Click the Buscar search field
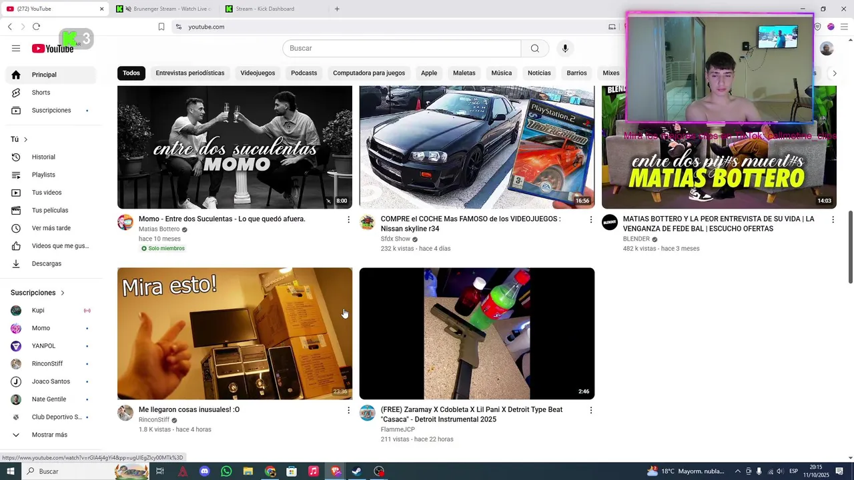 point(402,48)
